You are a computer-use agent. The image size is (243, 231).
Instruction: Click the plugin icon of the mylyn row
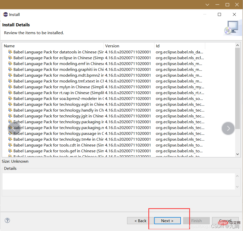click(x=10, y=87)
